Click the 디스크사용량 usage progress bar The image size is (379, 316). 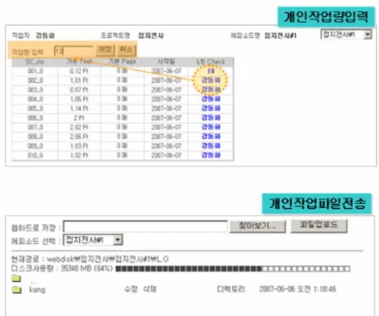point(233,269)
